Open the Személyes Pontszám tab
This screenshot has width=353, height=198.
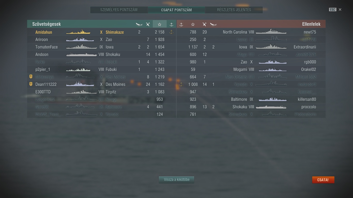(119, 10)
